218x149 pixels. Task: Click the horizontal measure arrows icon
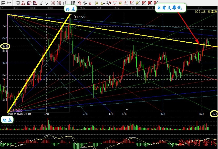9,3
